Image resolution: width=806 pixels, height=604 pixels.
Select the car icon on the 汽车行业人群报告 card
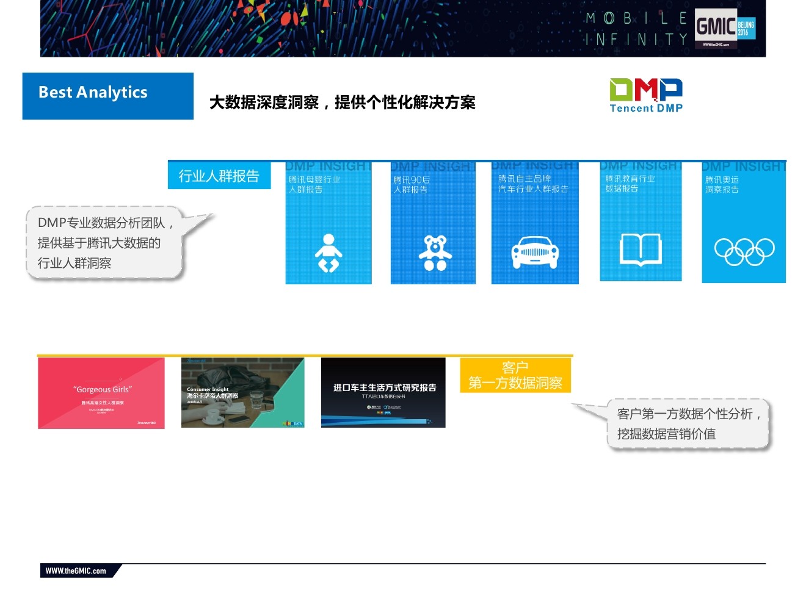535,252
